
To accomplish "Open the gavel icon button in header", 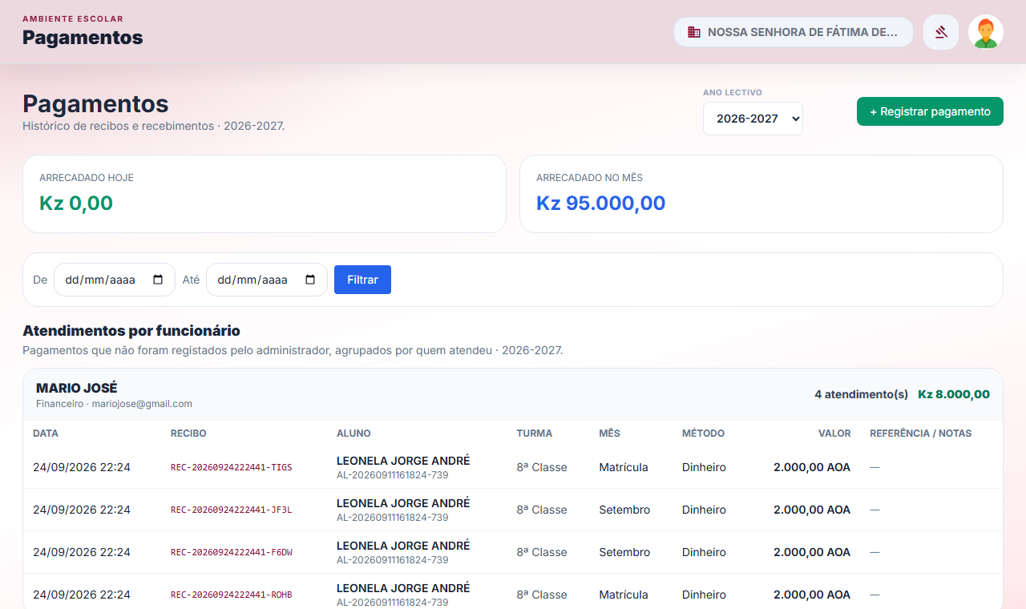I will coord(941,32).
